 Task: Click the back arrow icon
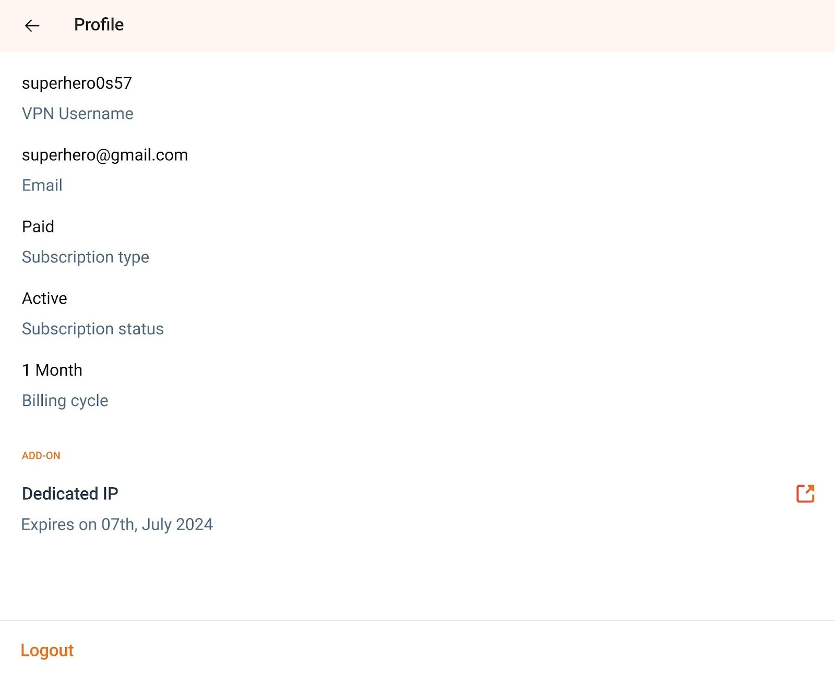(32, 26)
